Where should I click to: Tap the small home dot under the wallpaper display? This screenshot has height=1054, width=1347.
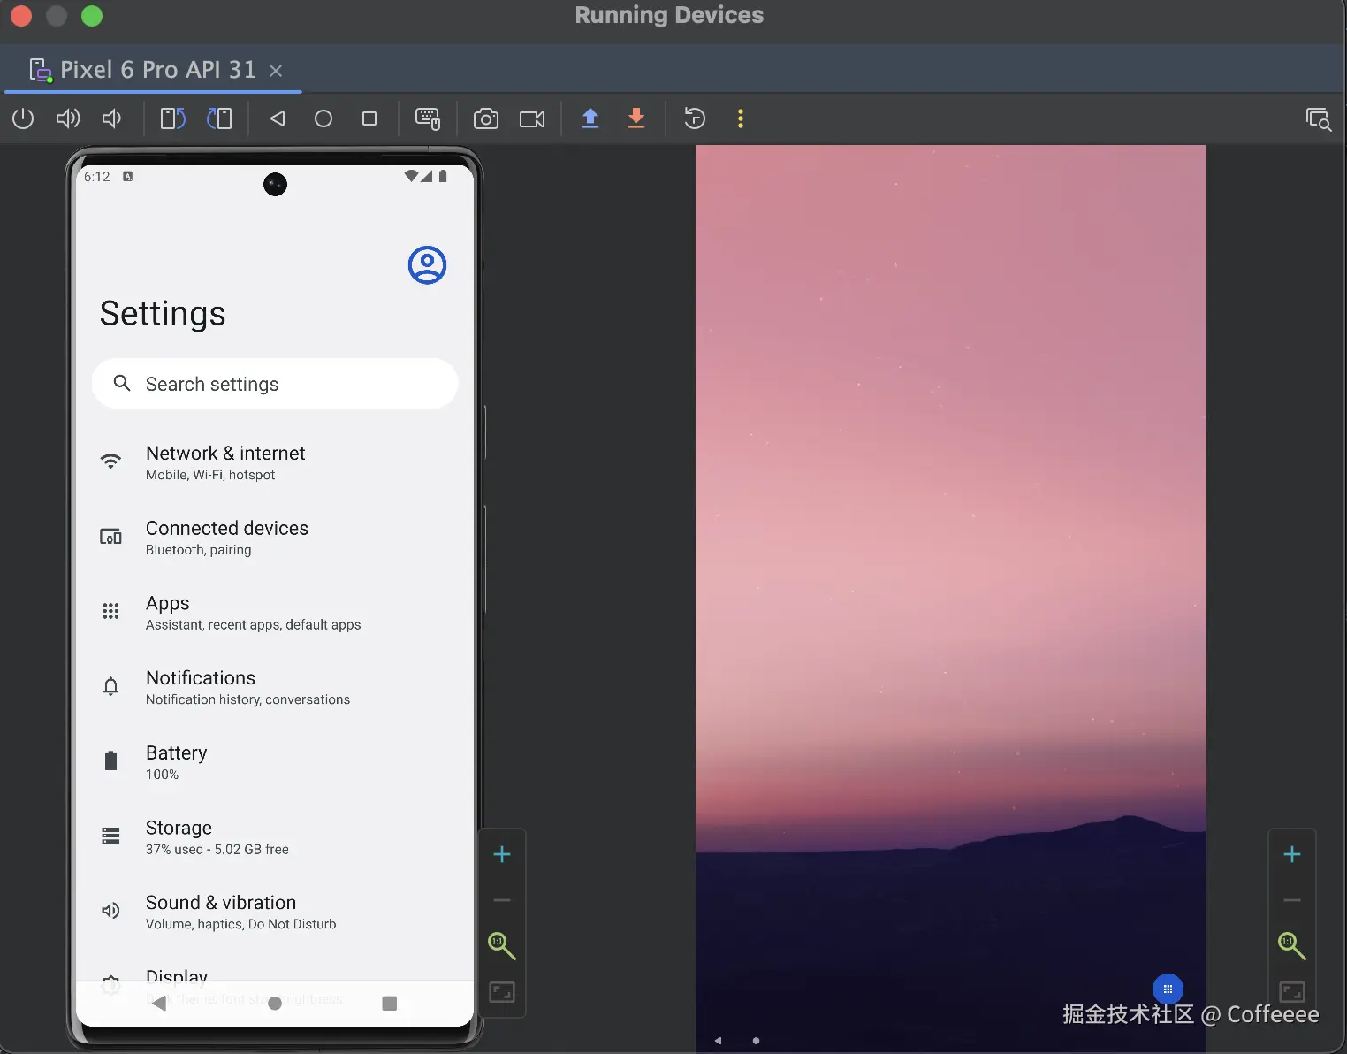pyautogui.click(x=756, y=1041)
